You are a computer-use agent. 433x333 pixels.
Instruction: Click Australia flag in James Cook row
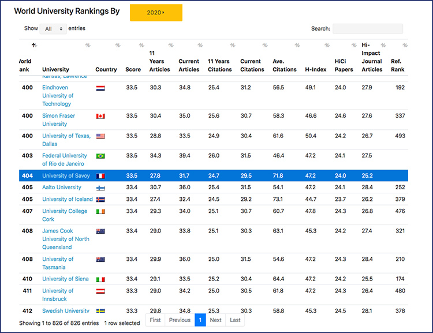coord(100,231)
